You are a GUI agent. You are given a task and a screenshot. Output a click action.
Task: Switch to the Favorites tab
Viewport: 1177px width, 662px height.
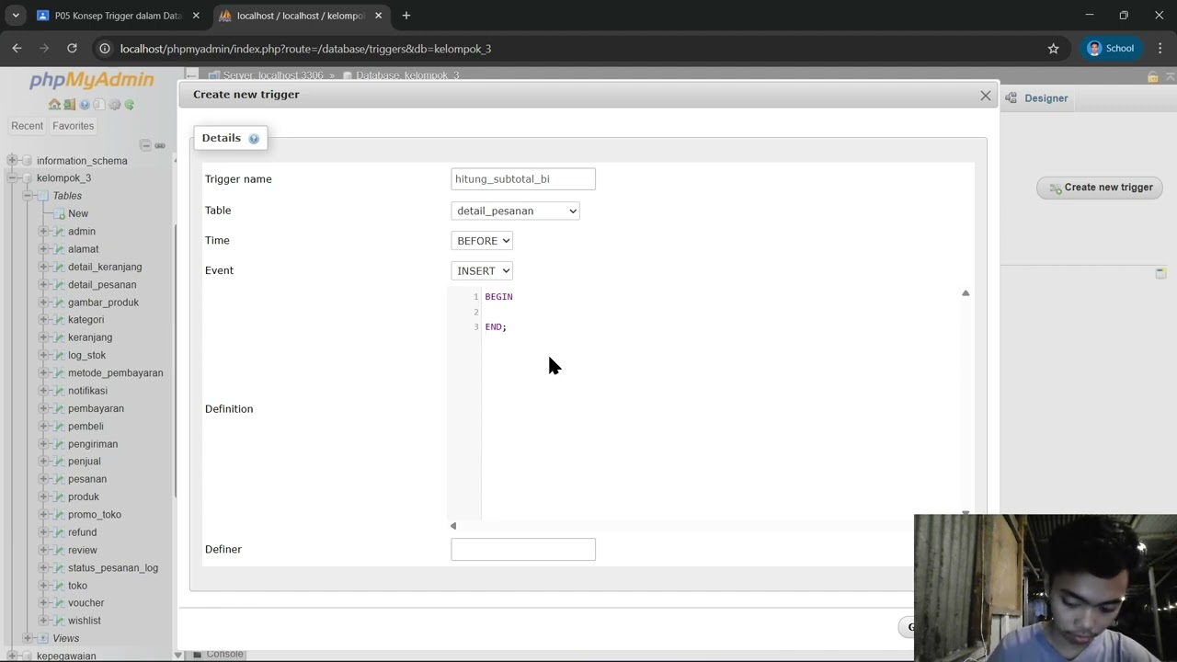pos(73,126)
